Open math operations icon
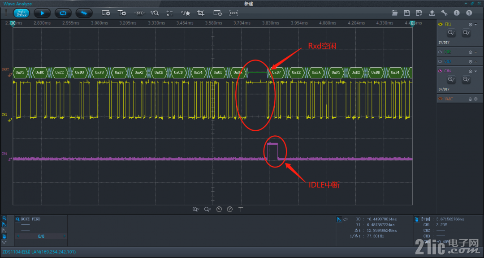 tap(169, 13)
